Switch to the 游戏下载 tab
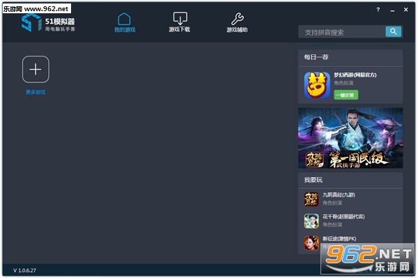Image resolution: width=418 pixels, height=278 pixels. point(180,22)
